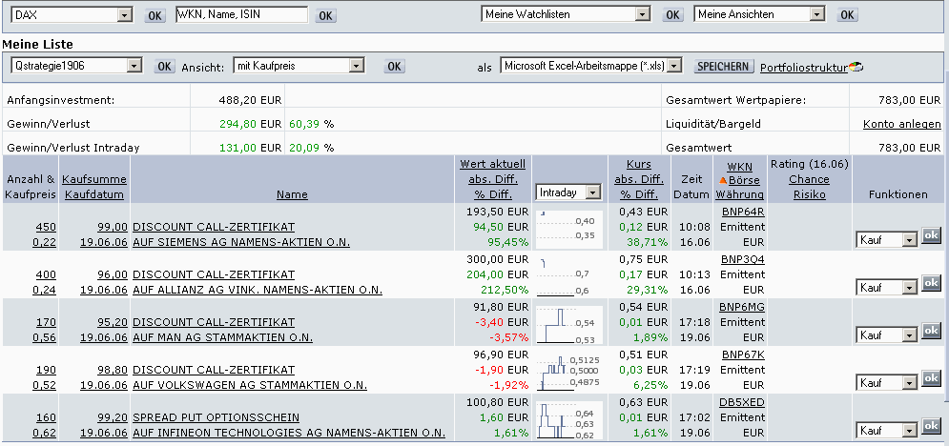Click the ok icon in the Siemens row
The image size is (949, 446).
tap(930, 237)
